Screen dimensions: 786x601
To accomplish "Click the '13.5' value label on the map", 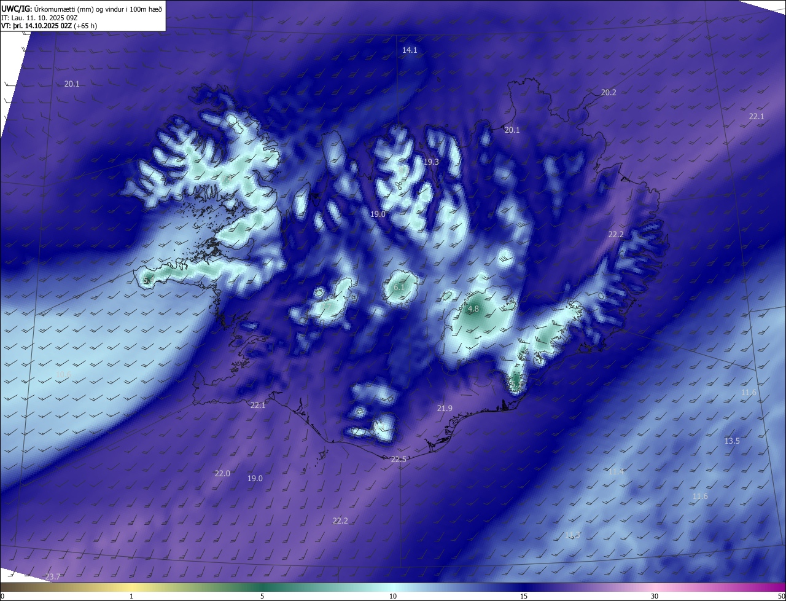I will point(732,441).
